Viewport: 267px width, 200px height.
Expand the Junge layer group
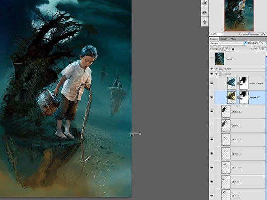216,69
